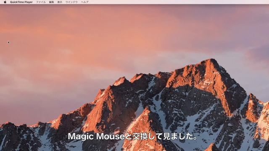Open the ファイル menu
269x151 pixels.
pos(41,2)
